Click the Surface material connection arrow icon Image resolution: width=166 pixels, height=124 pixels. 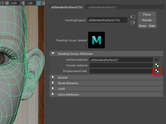point(157,60)
